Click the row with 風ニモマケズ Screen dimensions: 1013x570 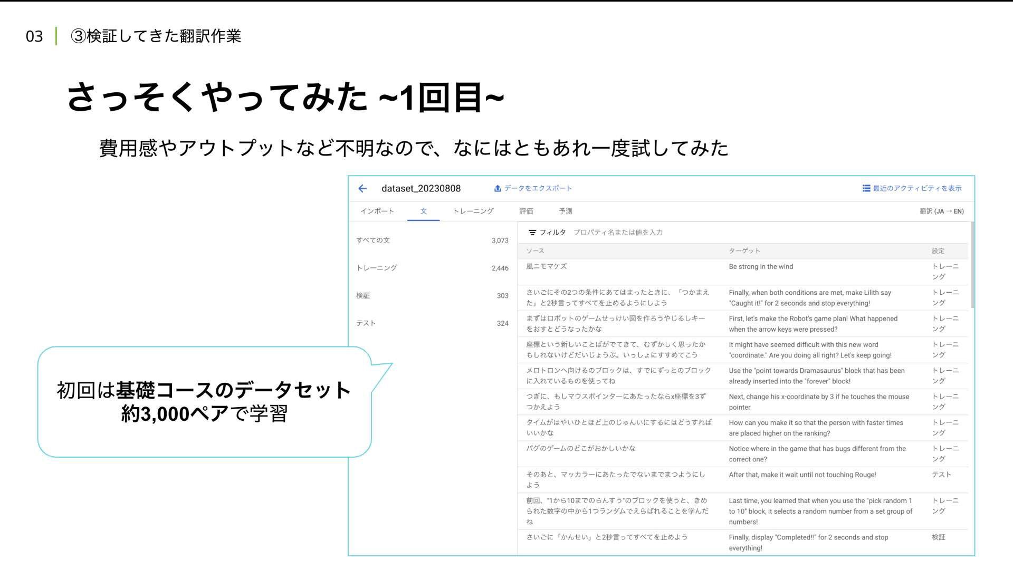547,267
